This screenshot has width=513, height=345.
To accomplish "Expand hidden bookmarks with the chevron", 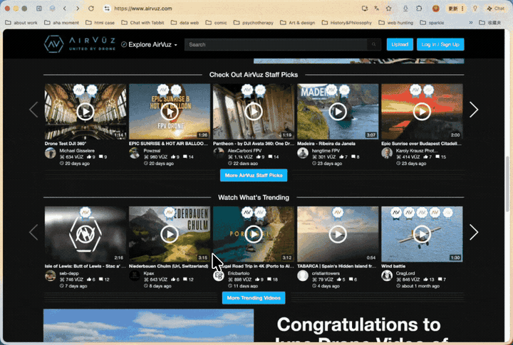I will 471,23.
